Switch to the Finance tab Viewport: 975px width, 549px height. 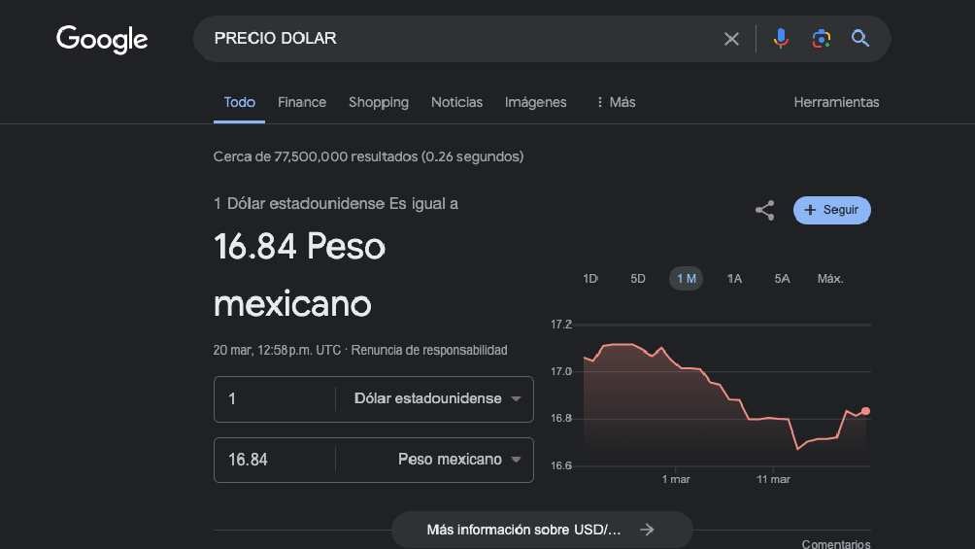(302, 102)
